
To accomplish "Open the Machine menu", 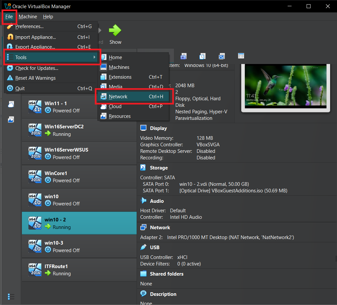I will tap(28, 17).
